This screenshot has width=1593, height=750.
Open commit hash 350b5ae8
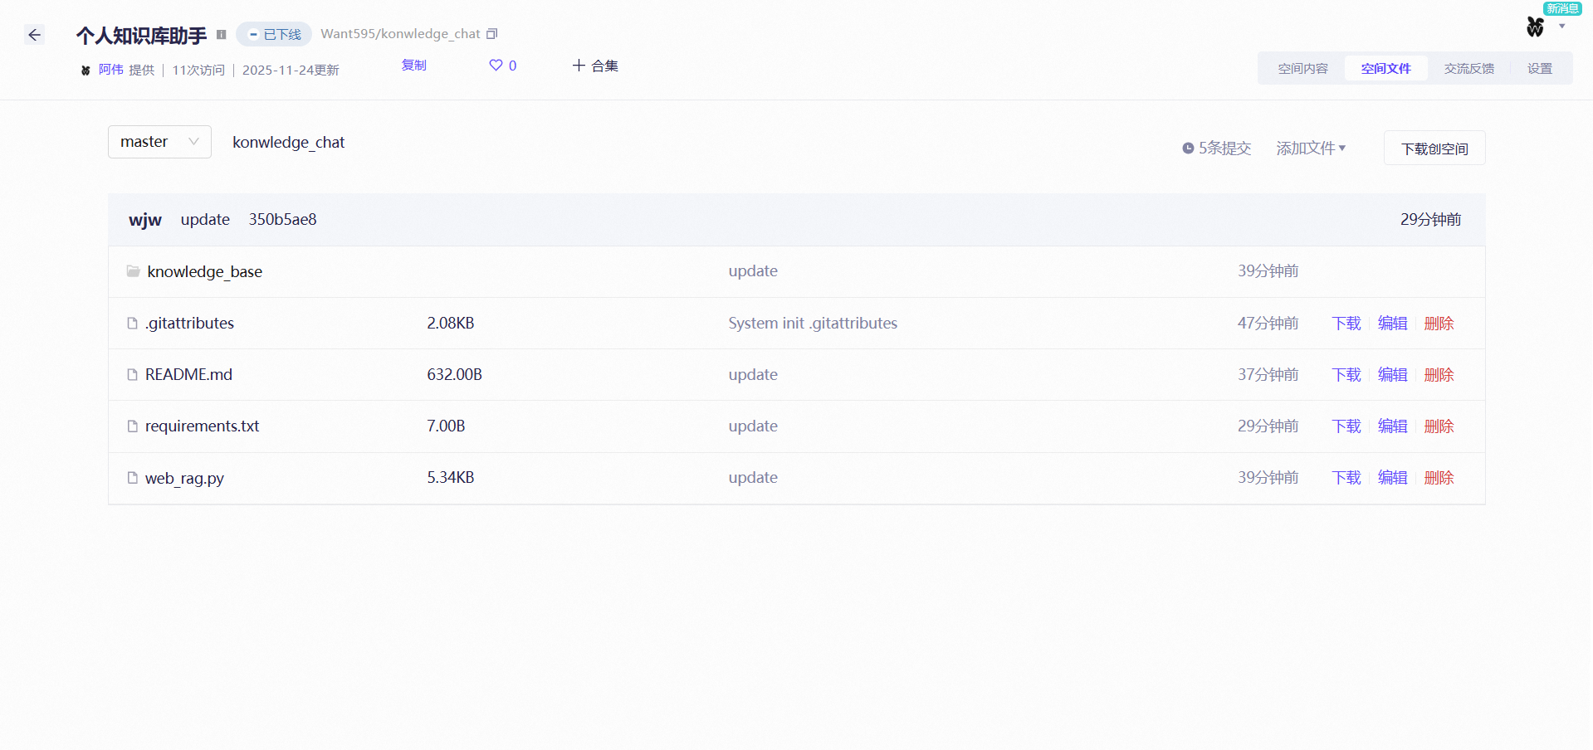(x=282, y=219)
